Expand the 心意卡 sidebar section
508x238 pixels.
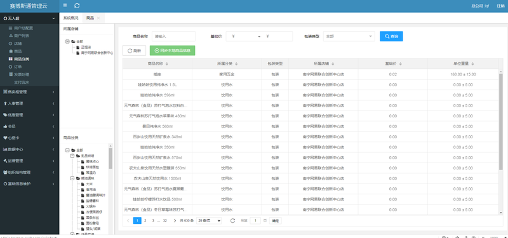pyautogui.click(x=29, y=138)
